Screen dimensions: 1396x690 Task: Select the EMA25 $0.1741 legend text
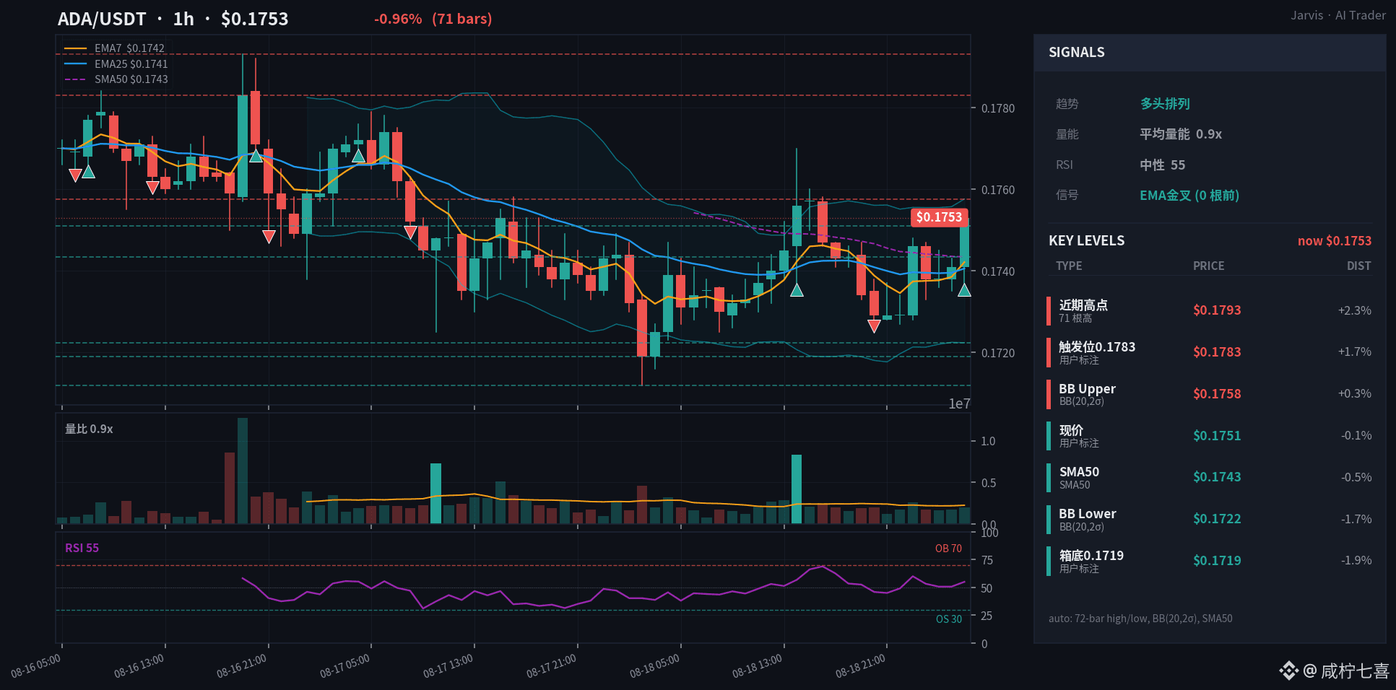pos(131,64)
